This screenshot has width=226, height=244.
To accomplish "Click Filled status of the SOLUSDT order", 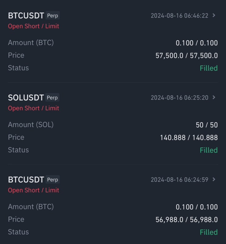I will pos(209,150).
